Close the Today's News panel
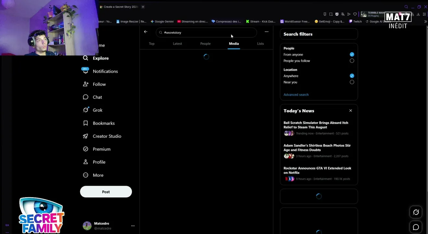428x234 pixels. pos(350,110)
